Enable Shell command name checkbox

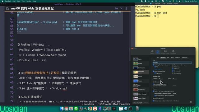pyautogui.click(x=173, y=65)
